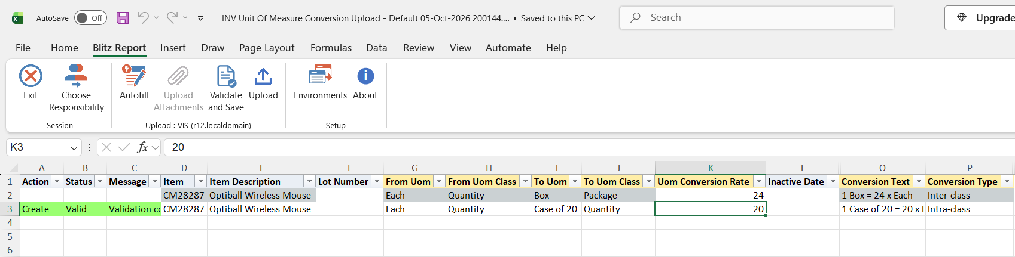
Task: Click the Undo arrow
Action: [143, 18]
